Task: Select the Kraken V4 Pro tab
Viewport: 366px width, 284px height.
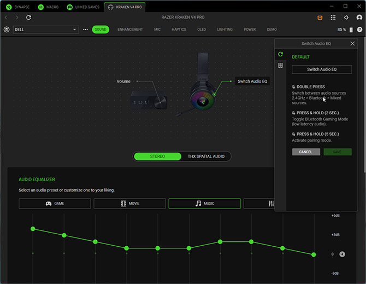Action: pyautogui.click(x=125, y=7)
